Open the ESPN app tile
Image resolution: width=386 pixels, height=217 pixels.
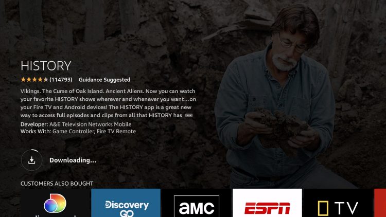267,203
